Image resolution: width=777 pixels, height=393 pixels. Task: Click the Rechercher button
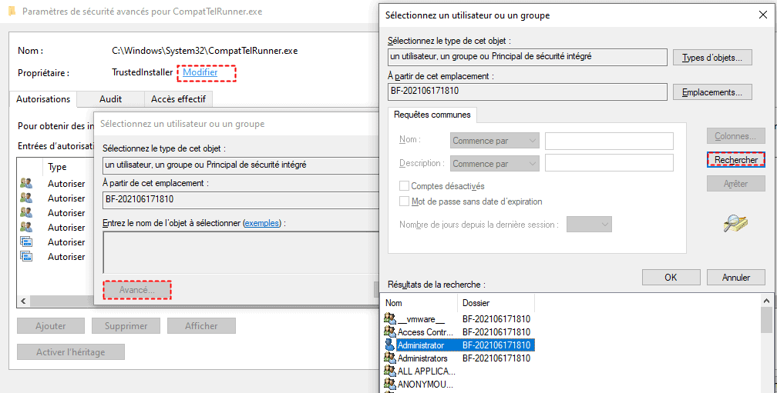click(735, 159)
